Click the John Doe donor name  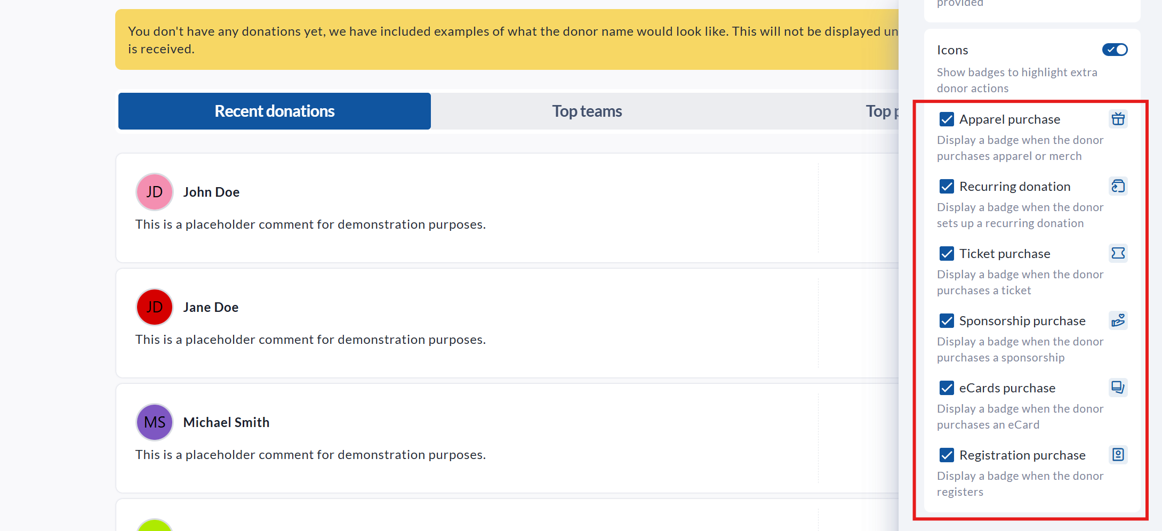tap(211, 192)
